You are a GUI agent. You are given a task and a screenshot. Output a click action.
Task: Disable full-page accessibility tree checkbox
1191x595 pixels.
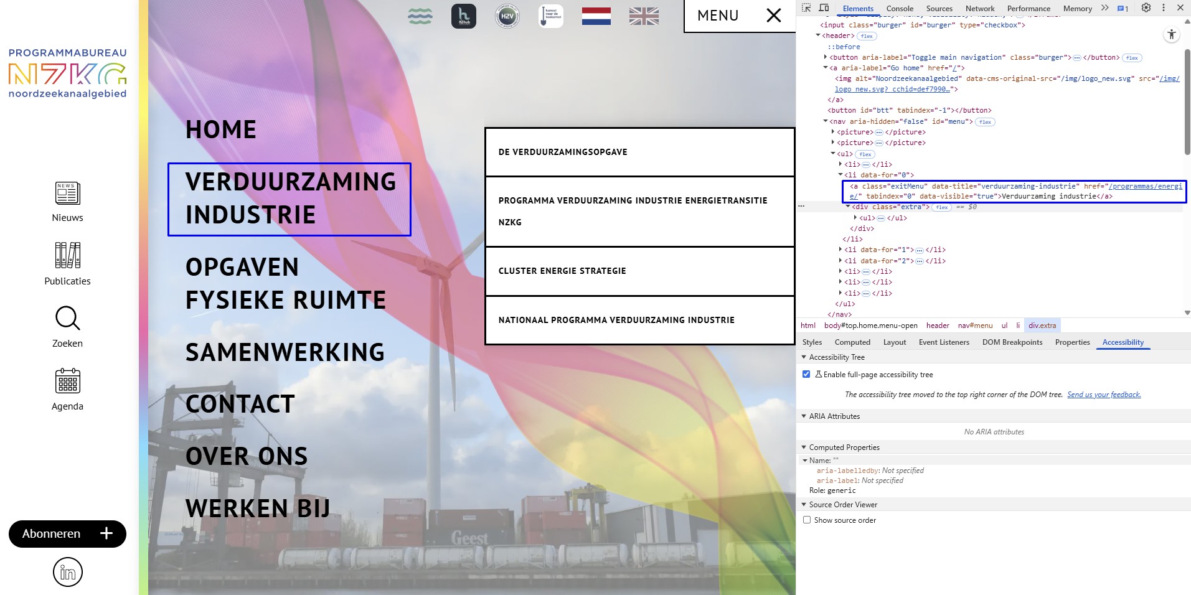click(806, 374)
